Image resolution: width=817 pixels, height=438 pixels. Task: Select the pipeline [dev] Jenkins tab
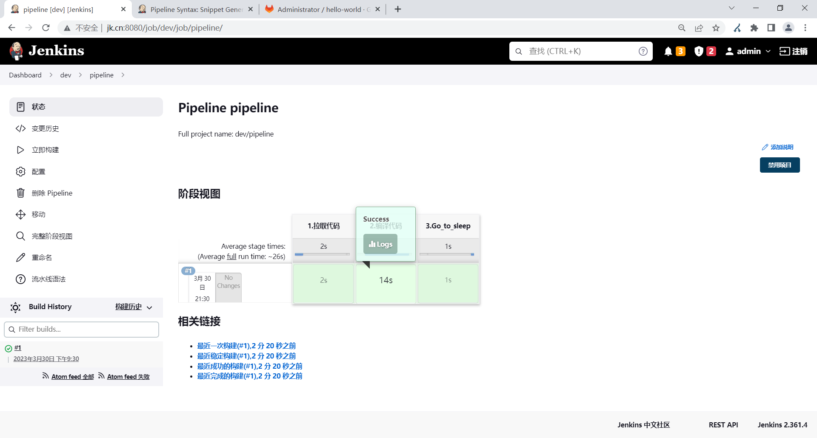point(68,9)
